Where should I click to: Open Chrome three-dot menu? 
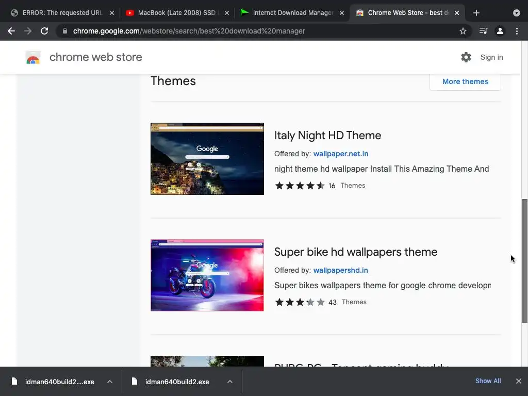(x=517, y=31)
